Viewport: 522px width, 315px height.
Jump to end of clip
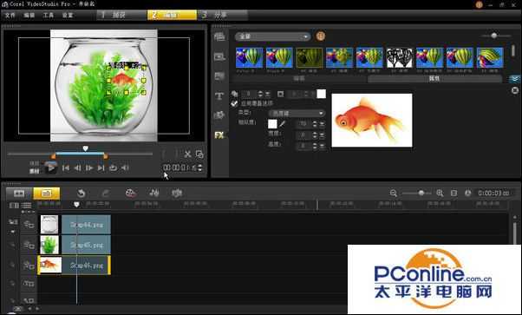[101, 168]
